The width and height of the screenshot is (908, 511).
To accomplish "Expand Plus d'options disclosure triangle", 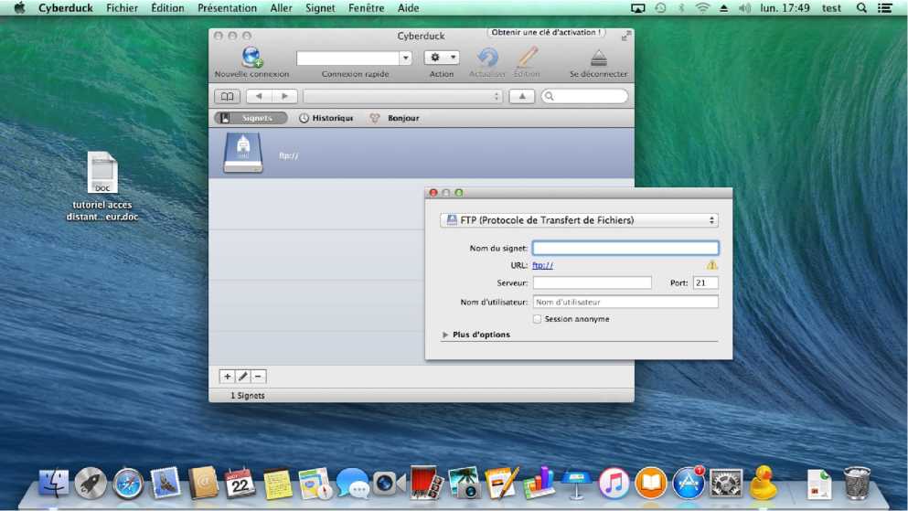I will [x=445, y=335].
